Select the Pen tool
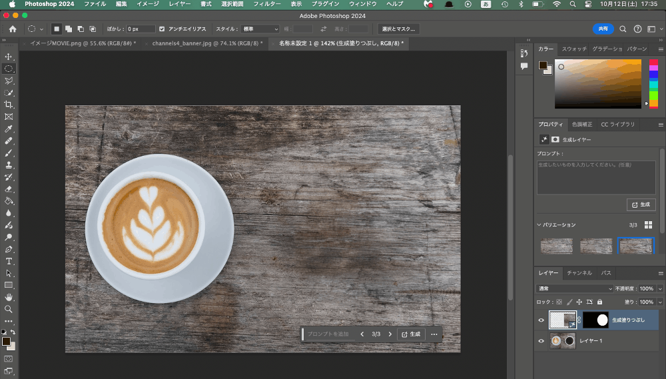The image size is (666, 379). 9,249
